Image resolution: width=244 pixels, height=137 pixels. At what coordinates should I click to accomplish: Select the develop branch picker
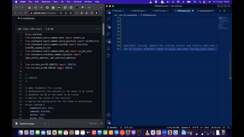point(112,127)
